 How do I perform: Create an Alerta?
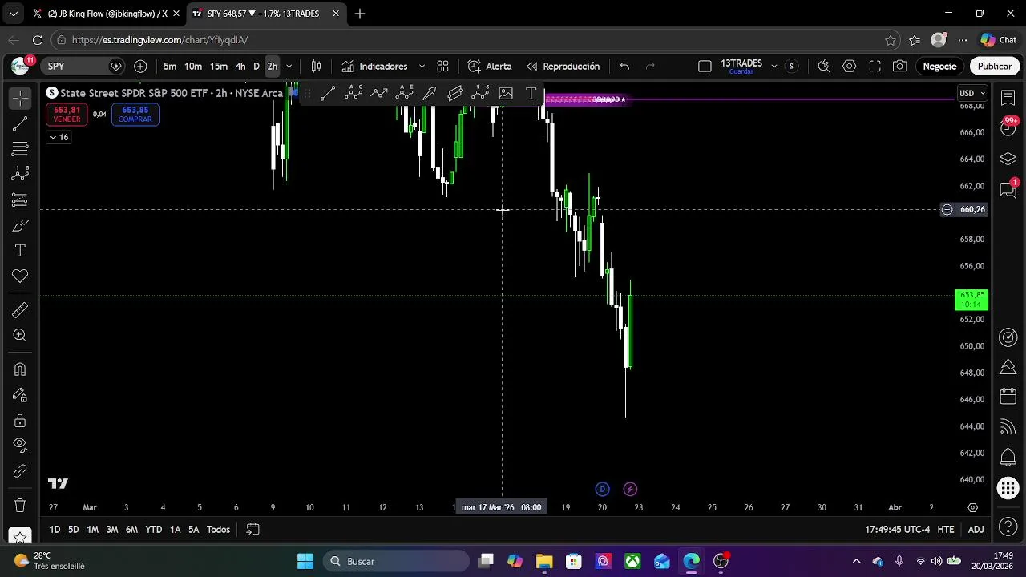coord(490,67)
